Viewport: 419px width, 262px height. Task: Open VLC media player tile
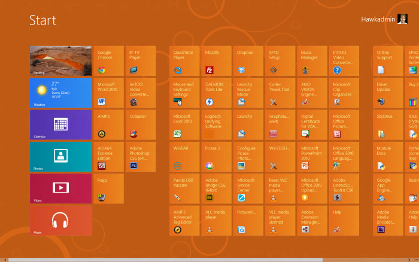(216, 221)
